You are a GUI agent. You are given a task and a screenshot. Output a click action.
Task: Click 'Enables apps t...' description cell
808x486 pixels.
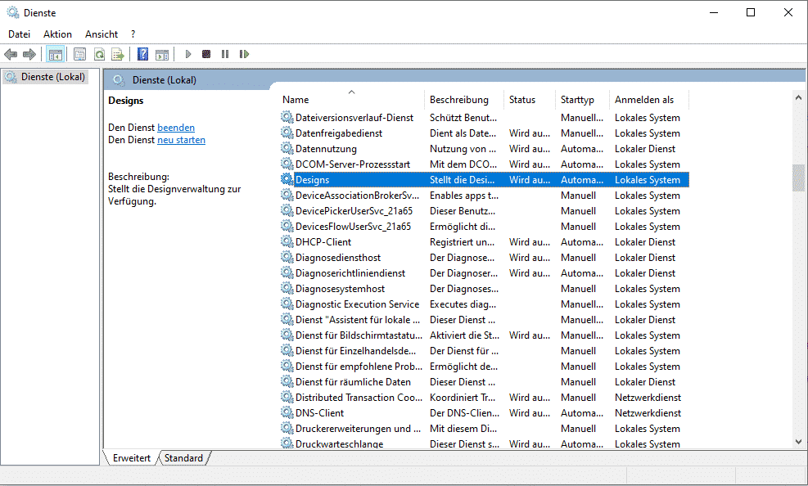point(464,196)
